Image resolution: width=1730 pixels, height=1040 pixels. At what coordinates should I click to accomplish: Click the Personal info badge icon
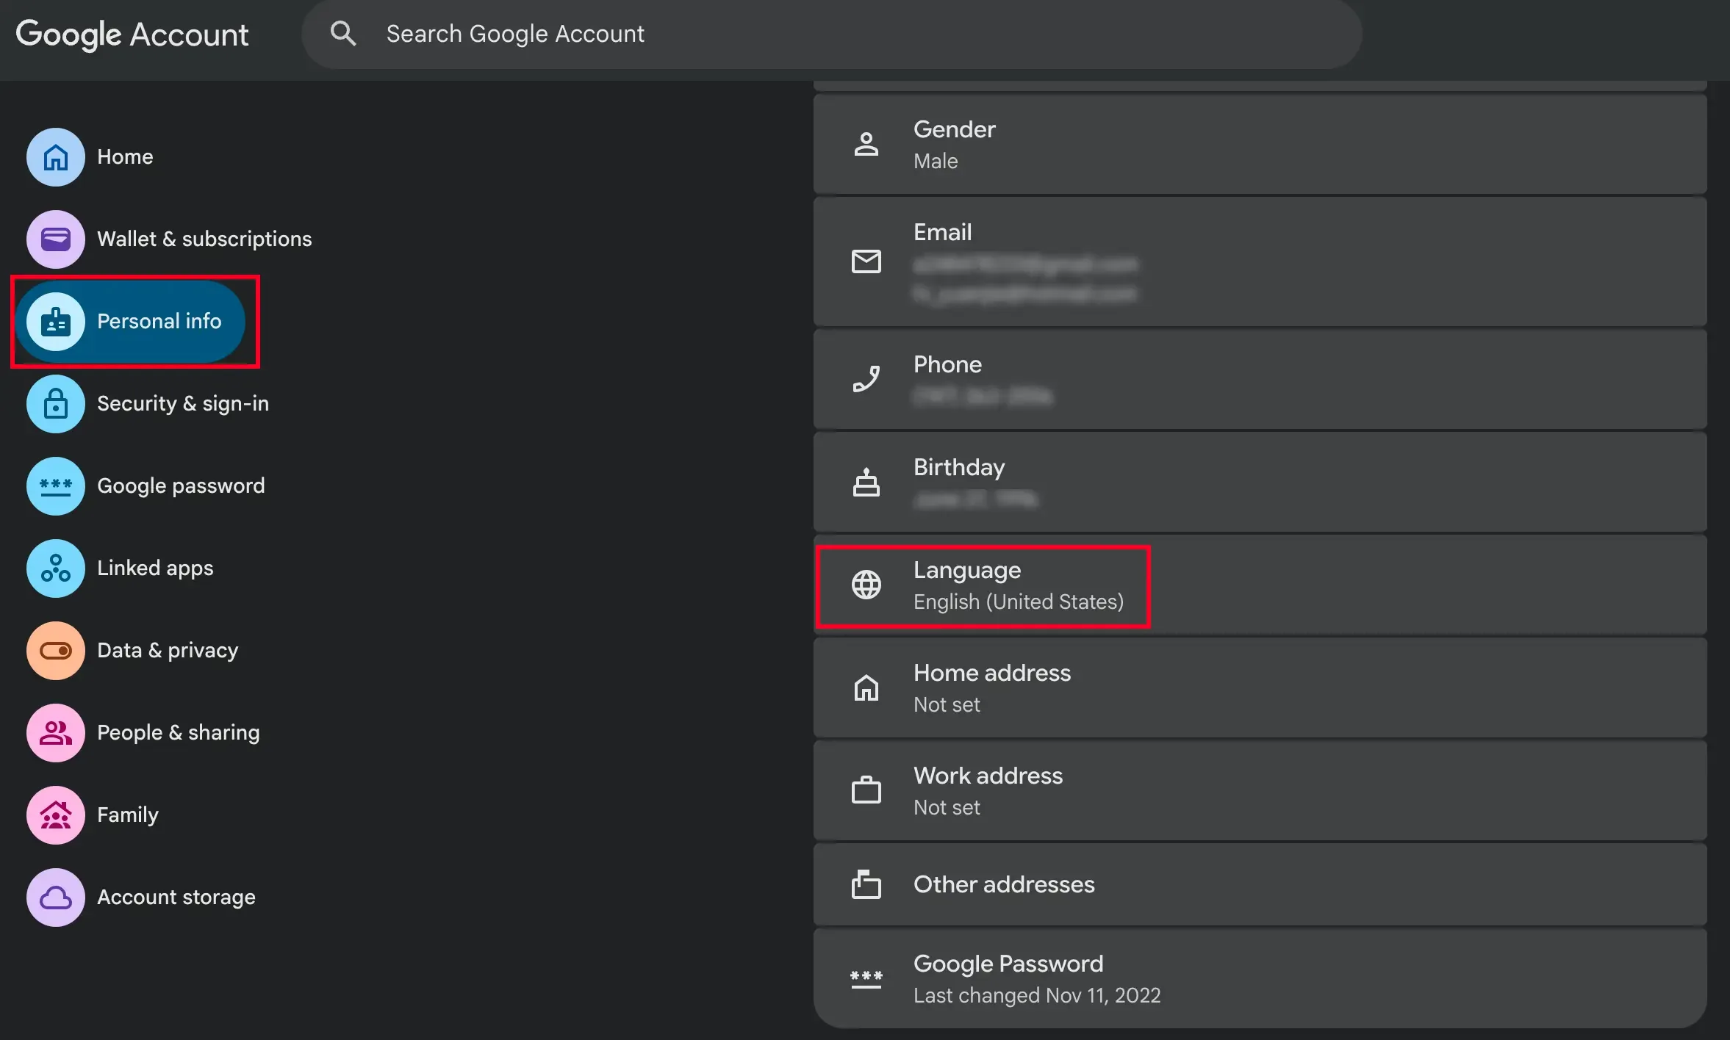tap(56, 322)
